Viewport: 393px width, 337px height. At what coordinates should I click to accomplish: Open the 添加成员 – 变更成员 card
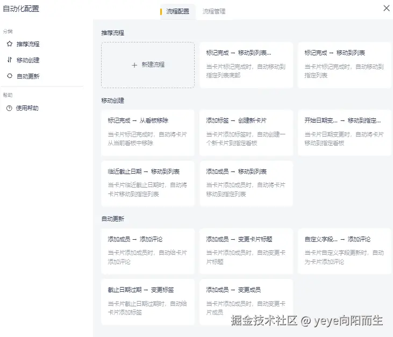(x=246, y=302)
